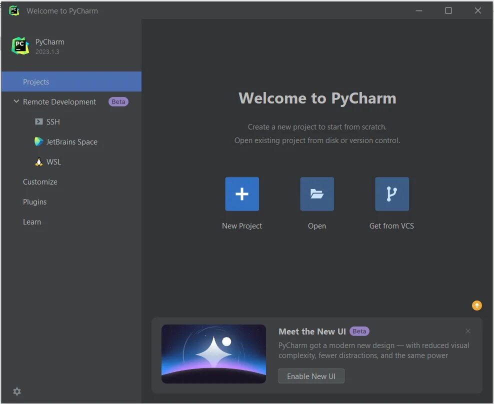Switch to the Learn tab

(32, 222)
